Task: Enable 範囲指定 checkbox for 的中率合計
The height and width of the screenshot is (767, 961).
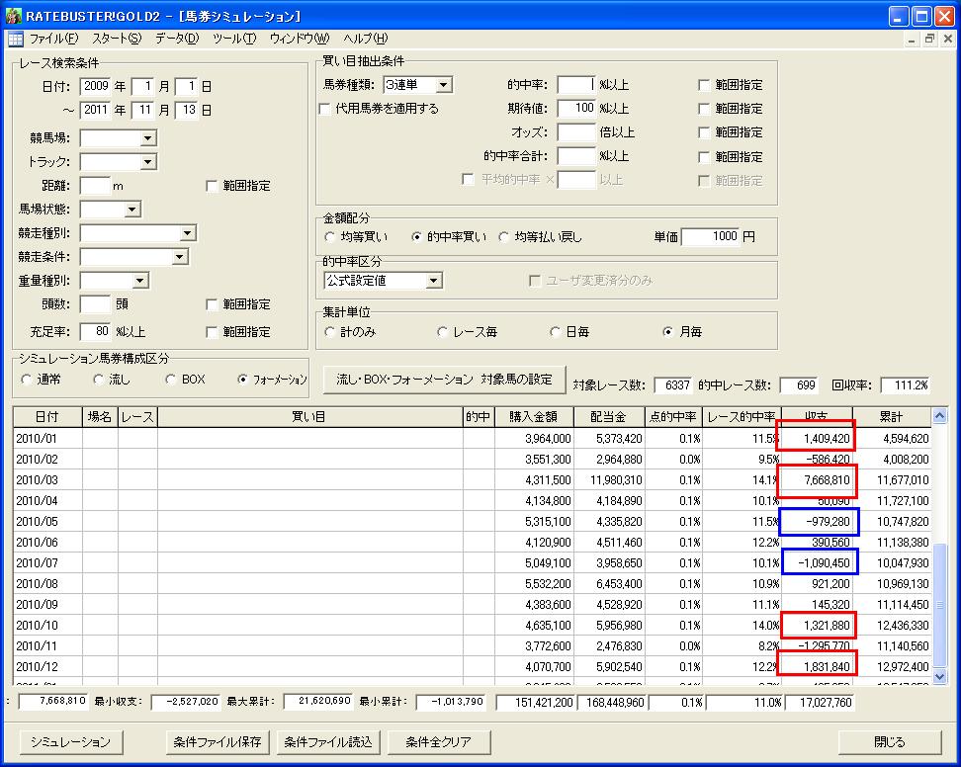Action: [x=704, y=157]
